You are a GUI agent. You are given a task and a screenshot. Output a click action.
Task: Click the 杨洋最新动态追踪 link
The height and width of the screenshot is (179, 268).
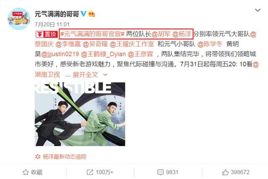tap(64, 157)
